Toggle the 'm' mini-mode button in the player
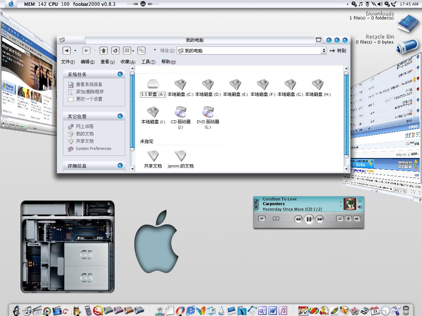 (356, 219)
